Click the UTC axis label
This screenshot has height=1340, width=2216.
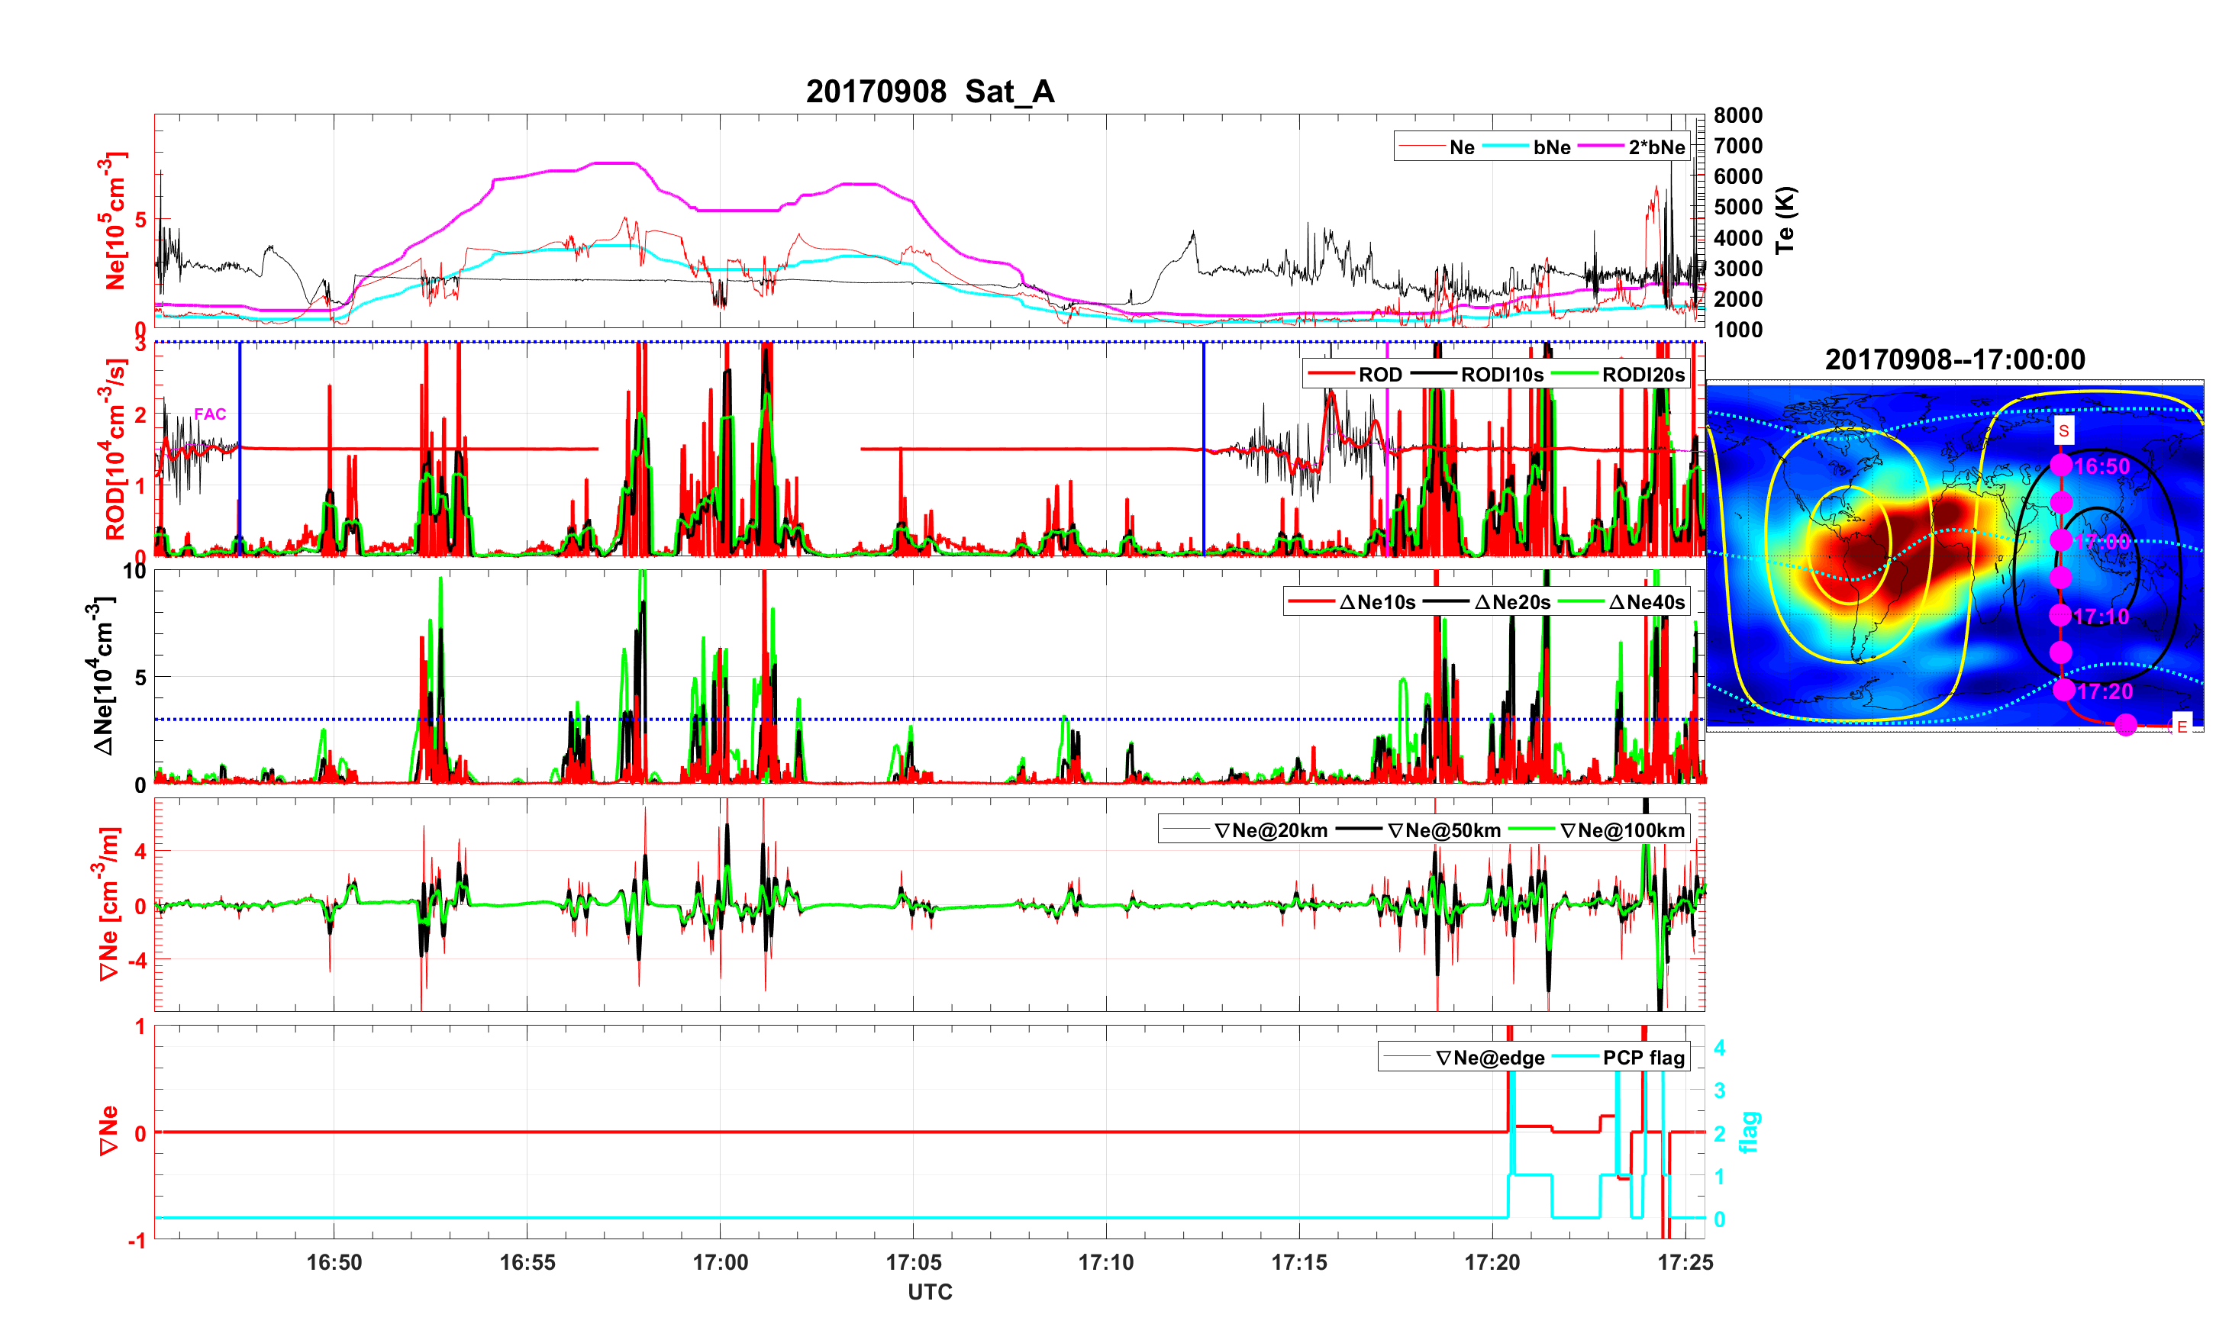929,1291
